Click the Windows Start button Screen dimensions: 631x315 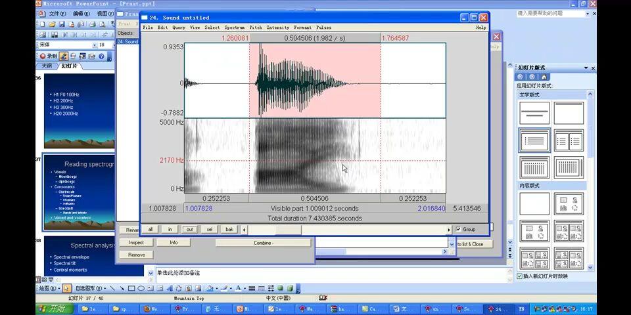tap(53, 308)
